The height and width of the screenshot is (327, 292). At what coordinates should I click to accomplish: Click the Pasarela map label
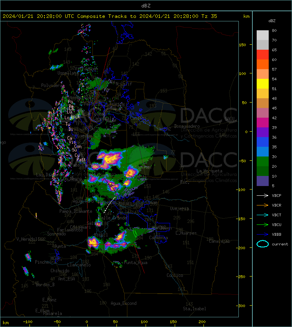click(x=52, y=313)
